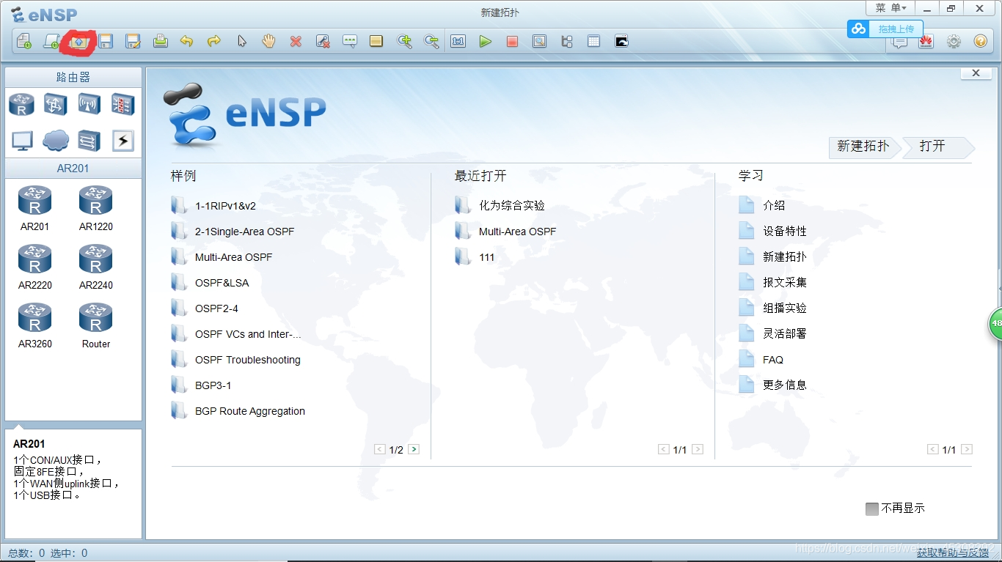Click the Zoom Out magnifier icon

pos(431,42)
